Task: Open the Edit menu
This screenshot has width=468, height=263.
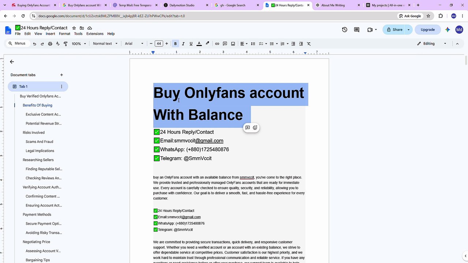Action: (x=27, y=34)
